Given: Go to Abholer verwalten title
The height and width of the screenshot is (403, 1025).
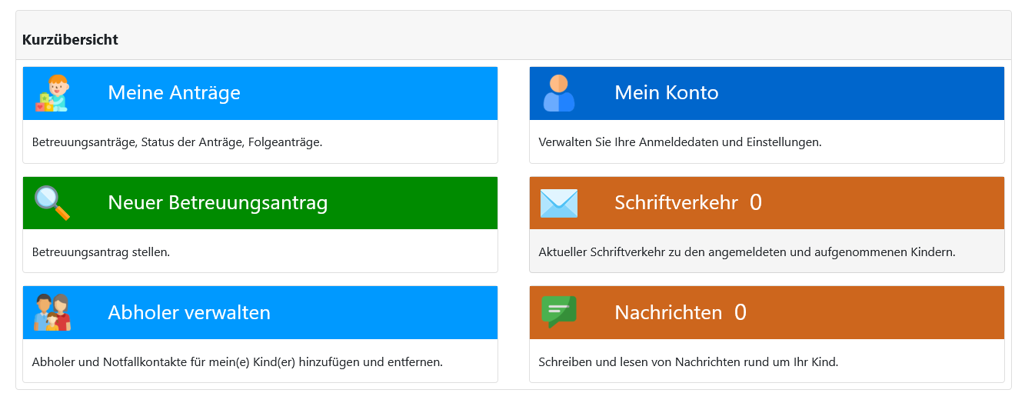Looking at the screenshot, I should [x=189, y=313].
